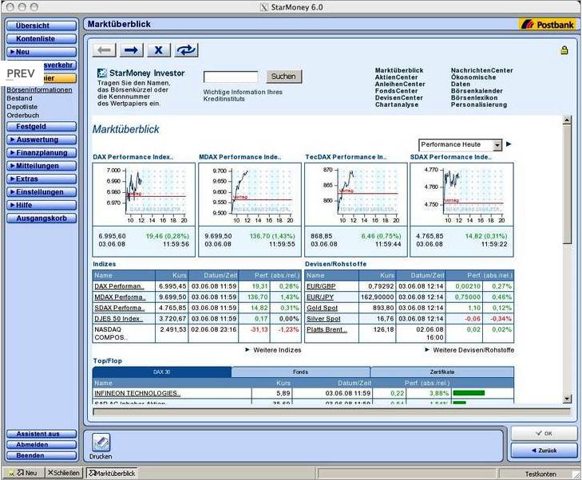
Task: Click the Suchen button
Action: point(284,77)
